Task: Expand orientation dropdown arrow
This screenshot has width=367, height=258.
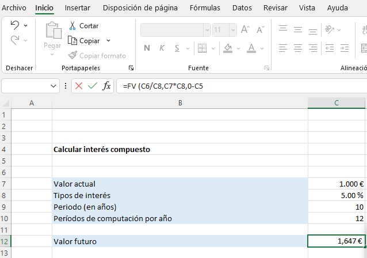Action: click(x=339, y=30)
